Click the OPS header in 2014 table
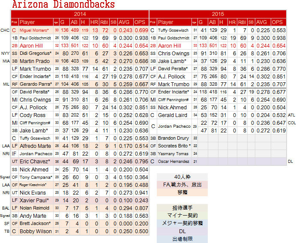This screenshot has width=296, height=243. pos(141,22)
